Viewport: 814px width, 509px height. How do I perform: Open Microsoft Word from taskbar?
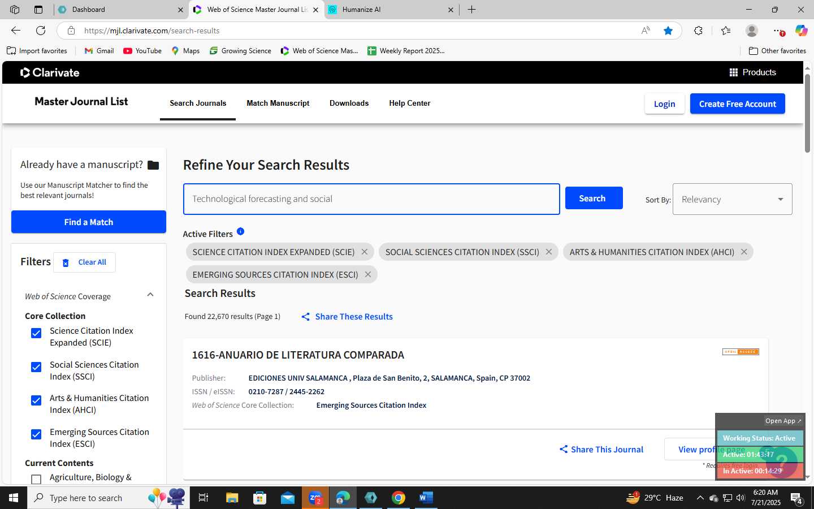pos(426,498)
